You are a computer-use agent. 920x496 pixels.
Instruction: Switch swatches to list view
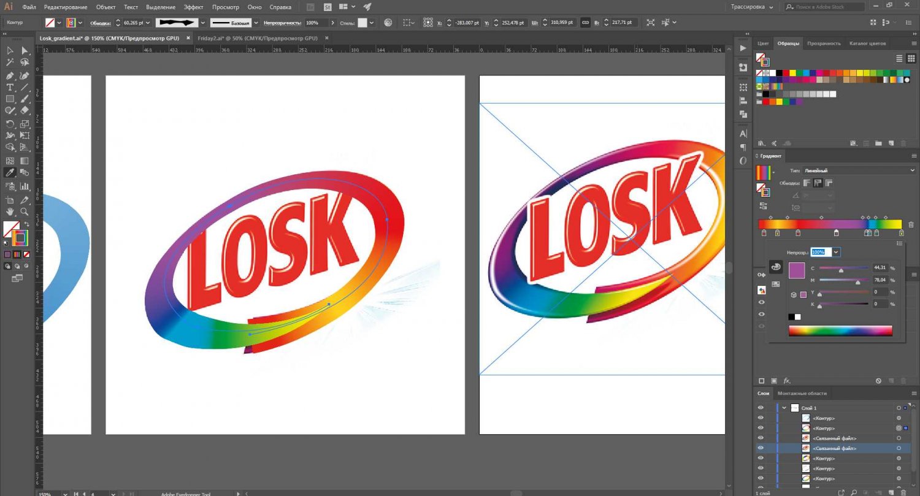click(899, 58)
